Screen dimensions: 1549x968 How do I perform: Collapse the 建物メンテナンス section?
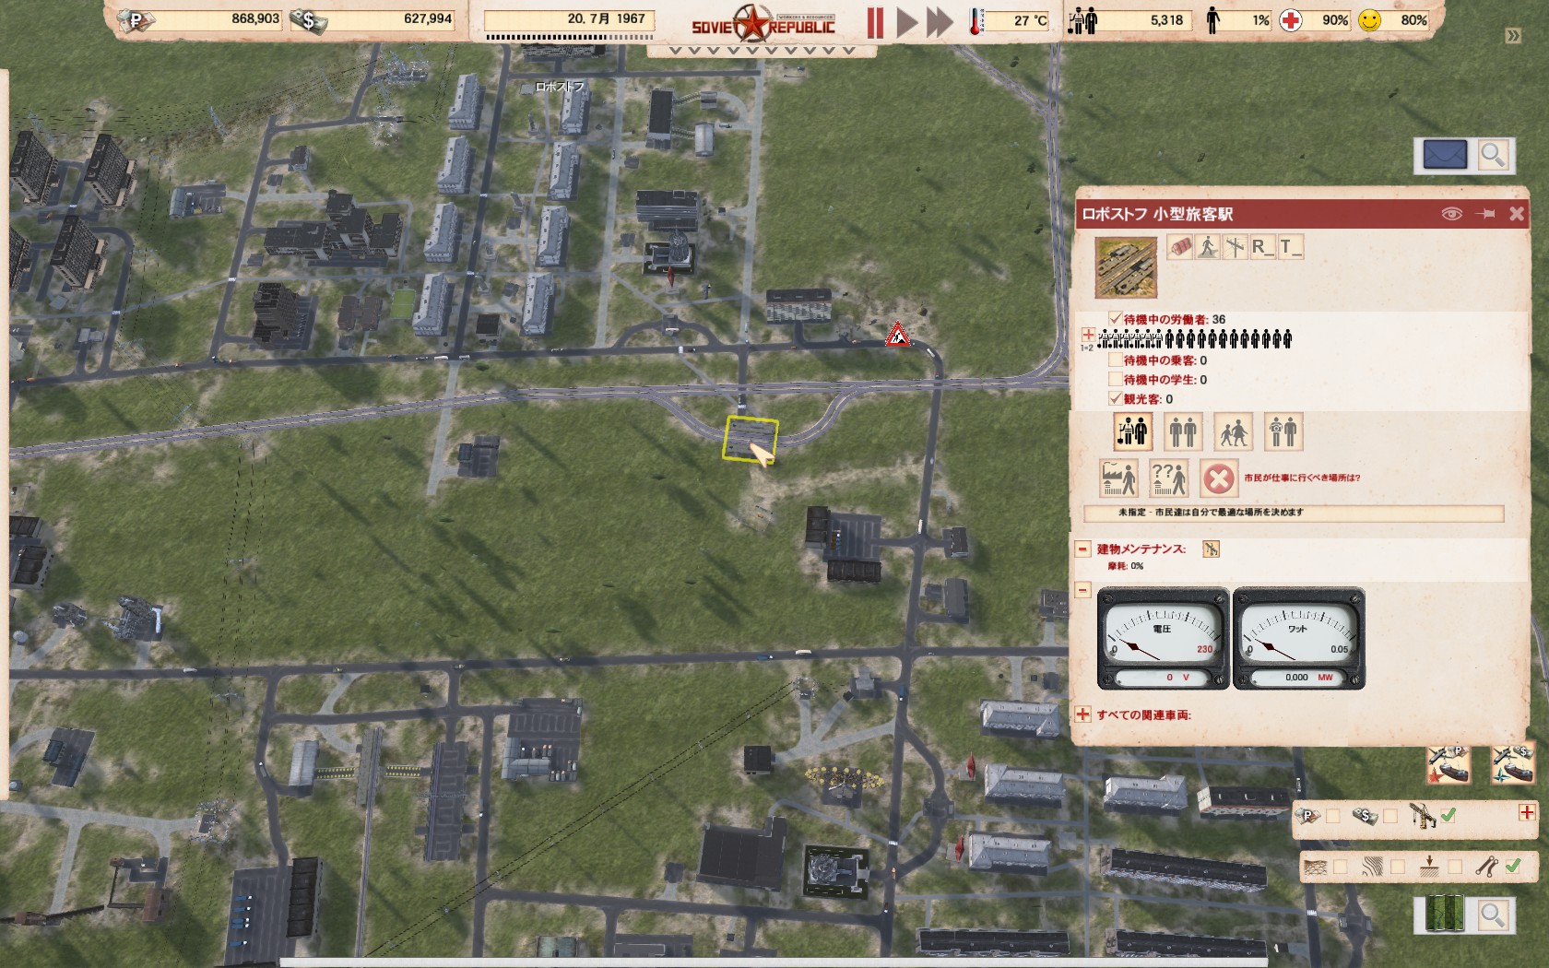(1083, 549)
